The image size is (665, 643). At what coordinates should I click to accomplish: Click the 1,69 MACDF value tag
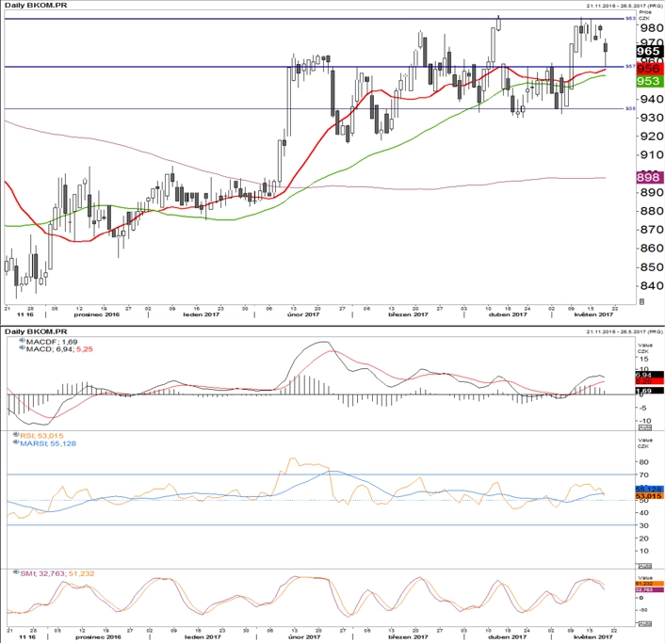click(x=649, y=391)
